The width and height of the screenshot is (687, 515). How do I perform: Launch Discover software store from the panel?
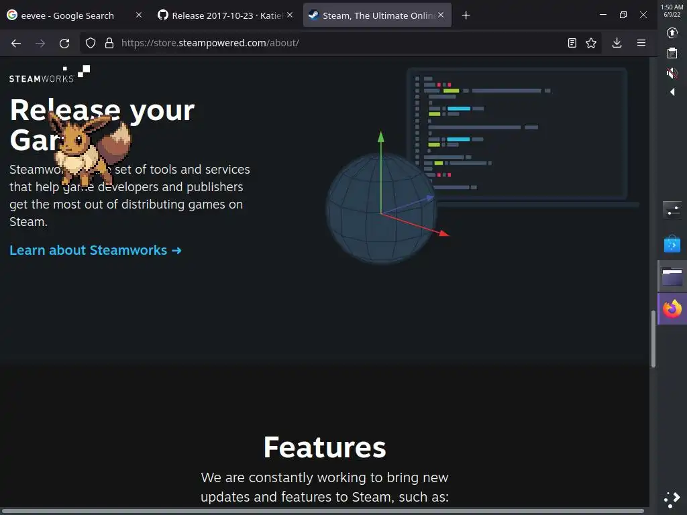[x=672, y=244]
